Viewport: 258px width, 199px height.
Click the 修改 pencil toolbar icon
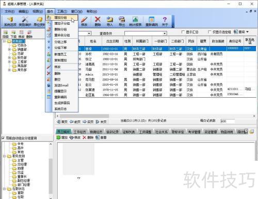click(84, 22)
